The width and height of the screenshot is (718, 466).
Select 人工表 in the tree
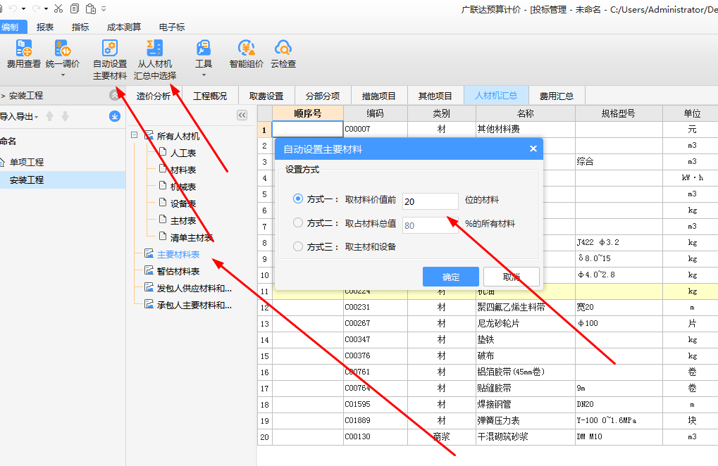[x=183, y=153]
